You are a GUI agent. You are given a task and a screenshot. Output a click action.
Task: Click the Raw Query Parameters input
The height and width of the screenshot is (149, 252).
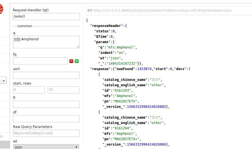46,133
